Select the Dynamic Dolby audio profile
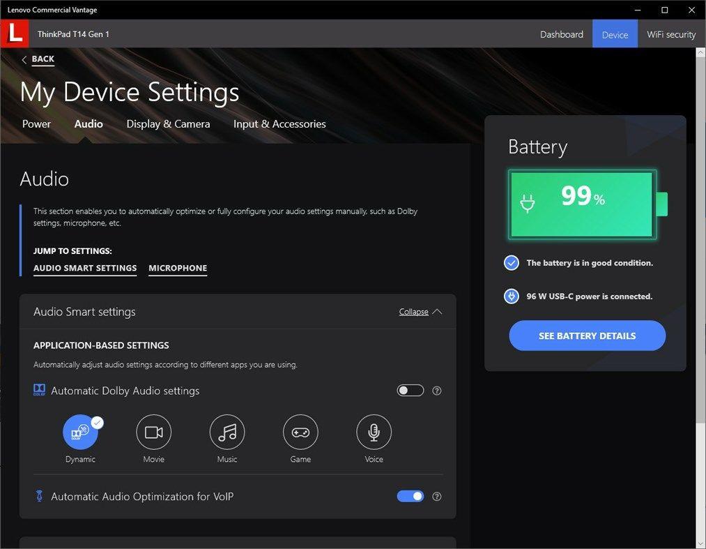The image size is (706, 549). [x=80, y=431]
